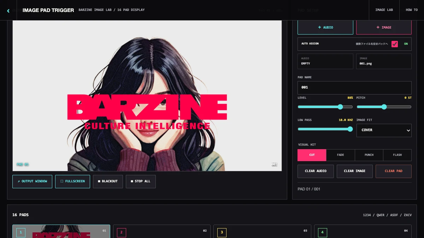The image size is (424, 238).
Task: Select the Cut visual hit mode
Action: click(x=312, y=155)
